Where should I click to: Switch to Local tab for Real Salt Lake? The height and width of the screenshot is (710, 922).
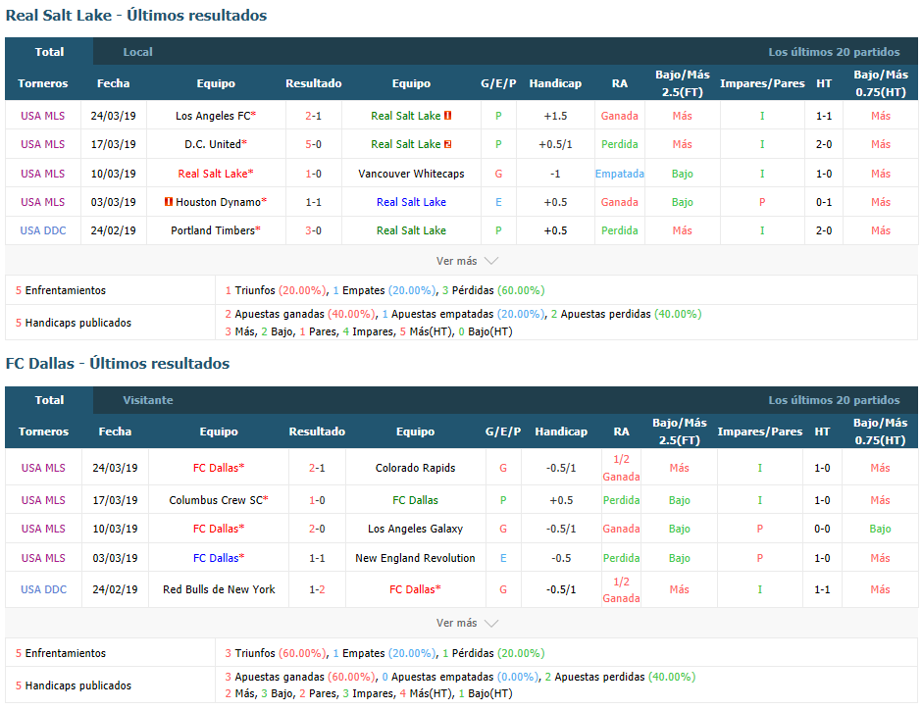137,52
